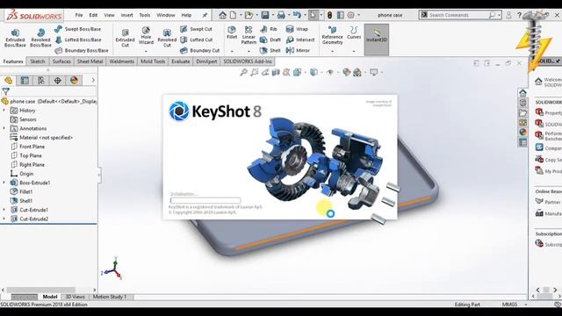Open Fillet dropdown arrow

(232, 51)
